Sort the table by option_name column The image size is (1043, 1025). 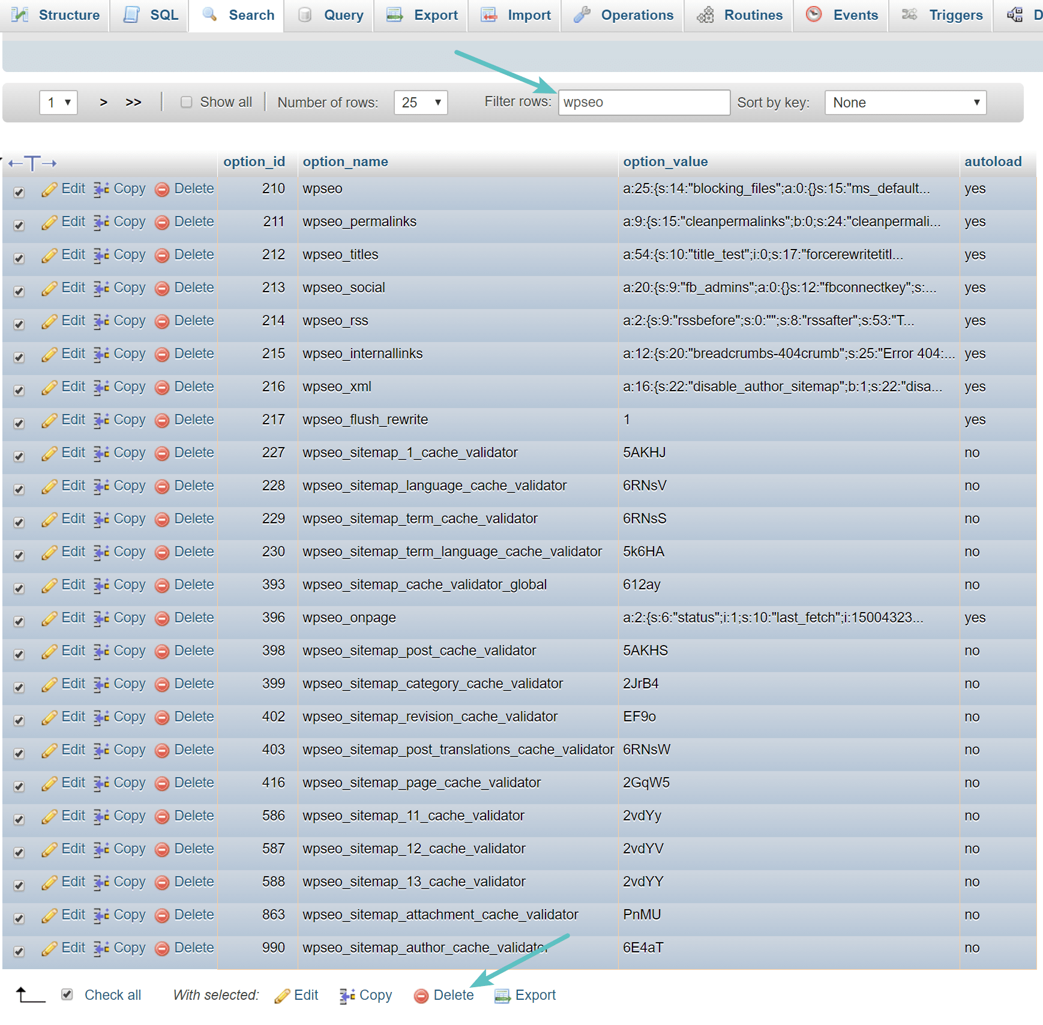(x=344, y=161)
